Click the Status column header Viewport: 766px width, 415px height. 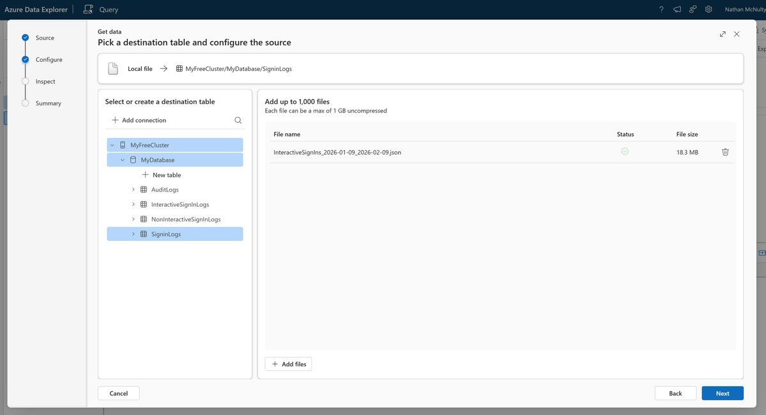click(625, 134)
